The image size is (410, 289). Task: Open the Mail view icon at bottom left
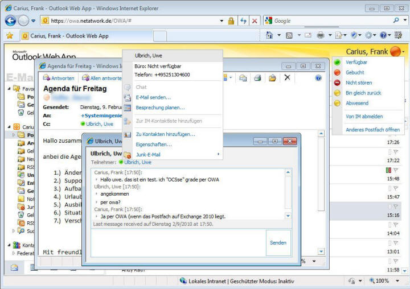pyautogui.click(x=14, y=267)
